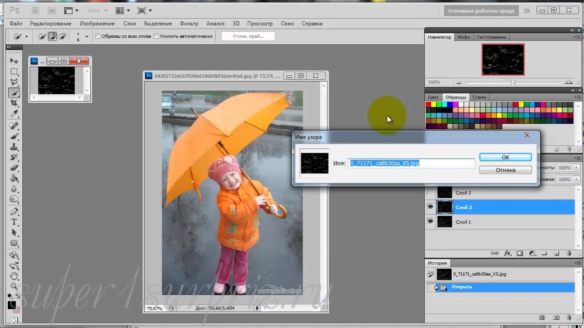Select the Blur tool

pos(14,189)
